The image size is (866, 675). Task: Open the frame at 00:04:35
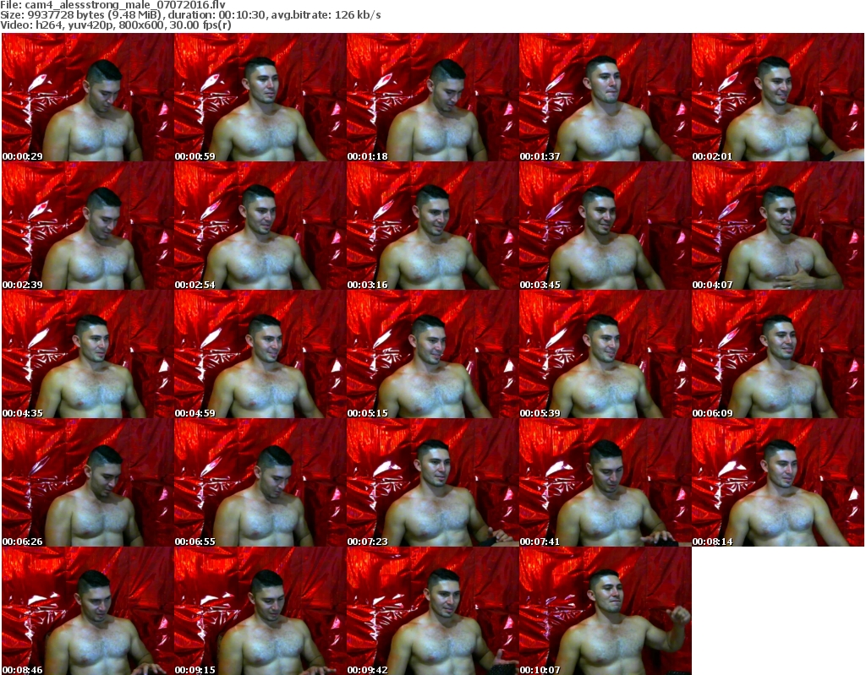88,354
